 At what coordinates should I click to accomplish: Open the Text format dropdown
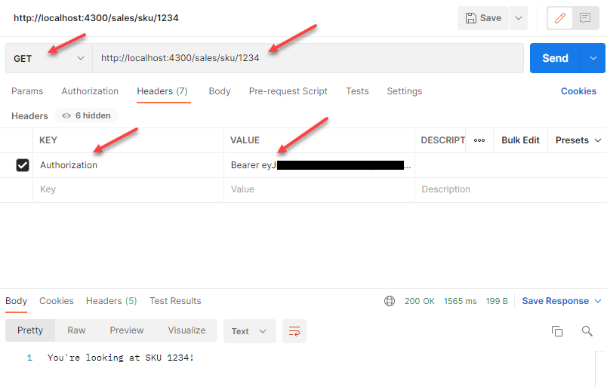[249, 331]
